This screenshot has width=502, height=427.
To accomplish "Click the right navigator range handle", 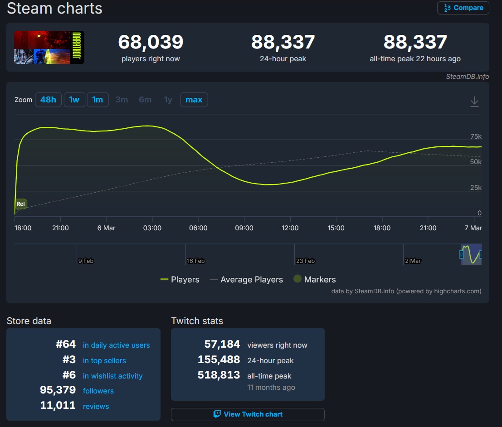I will point(481,255).
